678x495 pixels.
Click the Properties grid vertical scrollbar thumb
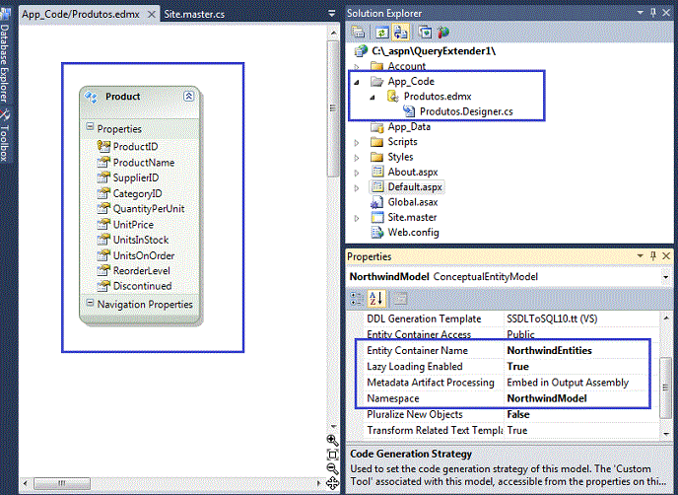[x=665, y=388]
